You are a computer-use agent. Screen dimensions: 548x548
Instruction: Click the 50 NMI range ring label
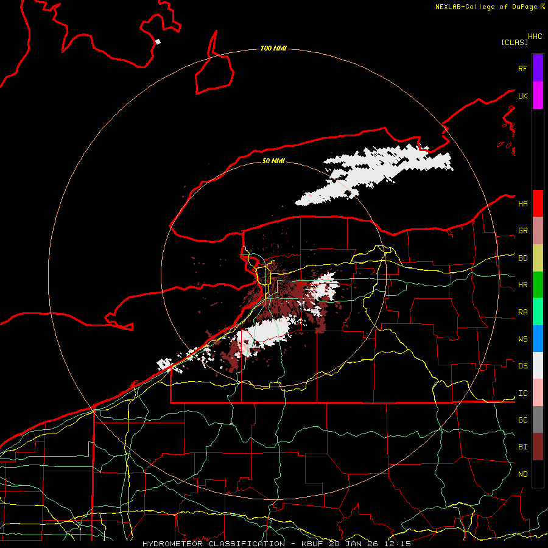point(273,161)
